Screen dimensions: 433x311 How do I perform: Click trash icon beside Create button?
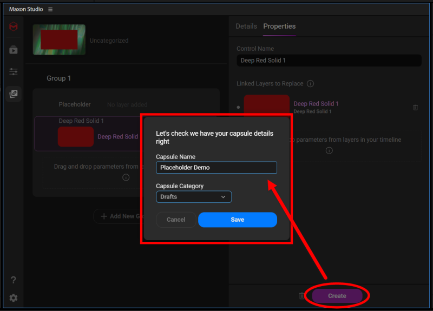point(302,296)
